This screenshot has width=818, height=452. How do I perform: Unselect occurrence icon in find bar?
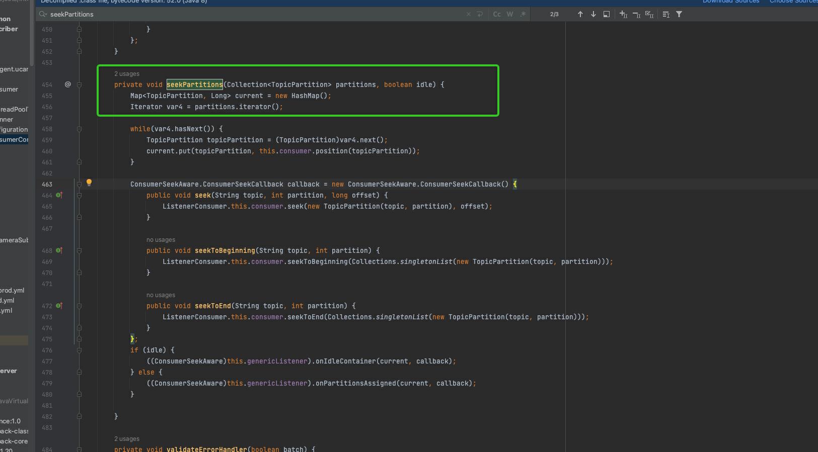pyautogui.click(x=636, y=14)
